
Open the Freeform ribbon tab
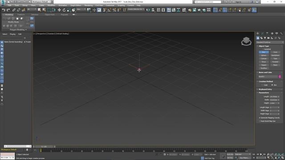(x=21, y=15)
